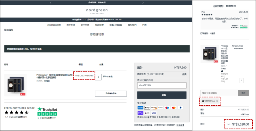The height and width of the screenshot is (131, 256).
Task: Click the 升級禮物包裝 button
Action: point(111,93)
